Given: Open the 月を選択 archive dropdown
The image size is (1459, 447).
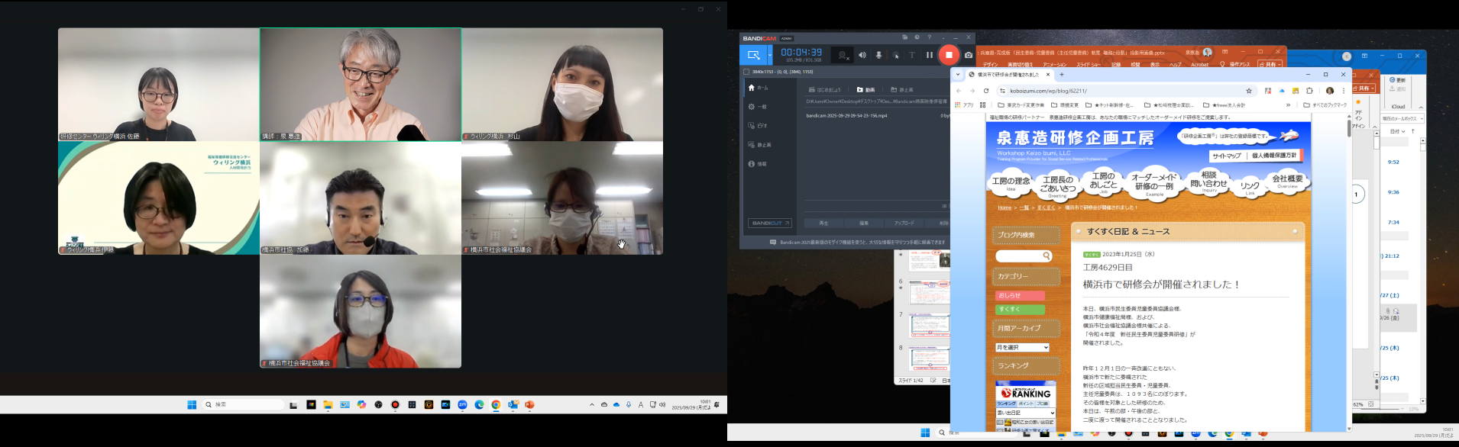Looking at the screenshot, I should [x=1022, y=348].
